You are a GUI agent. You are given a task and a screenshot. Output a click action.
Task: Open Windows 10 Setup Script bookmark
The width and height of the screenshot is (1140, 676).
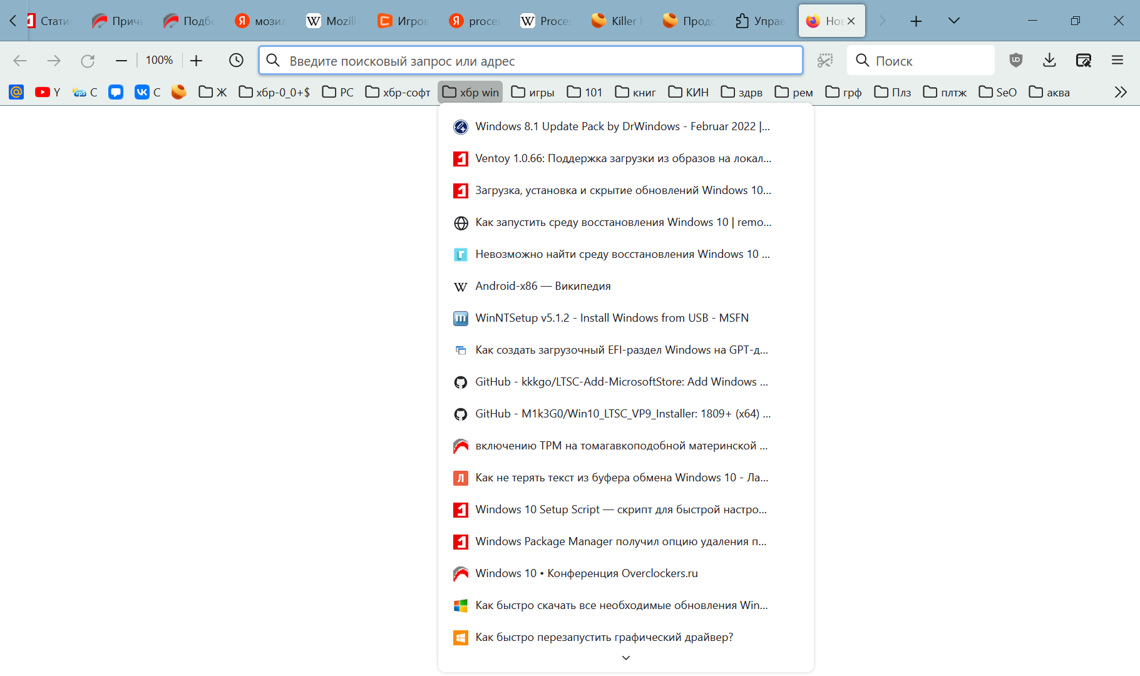point(626,510)
